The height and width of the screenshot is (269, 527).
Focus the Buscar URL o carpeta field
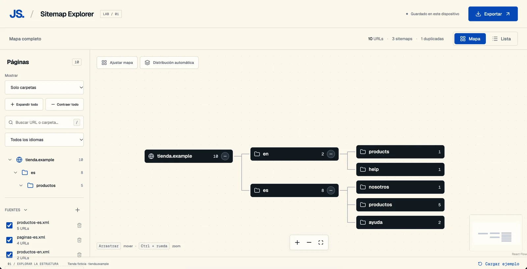pyautogui.click(x=44, y=122)
